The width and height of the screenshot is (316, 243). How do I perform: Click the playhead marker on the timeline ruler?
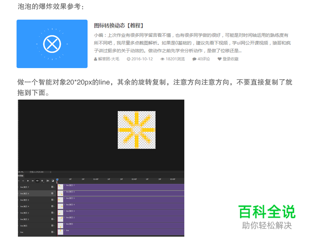57,179
